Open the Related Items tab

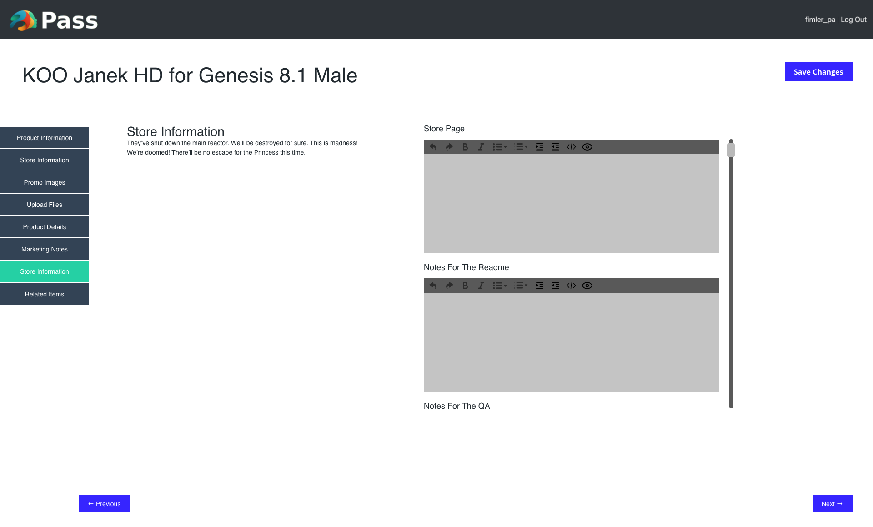(45, 294)
